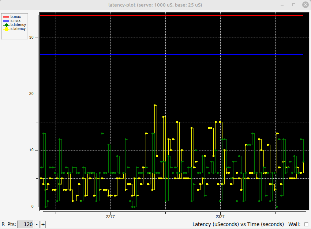Screen dimensions: 311x229
Task: Click the red b:max legend line swatch
Action: click(6, 17)
